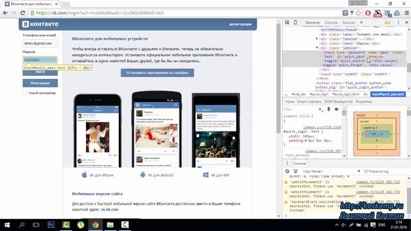The height and width of the screenshot is (231, 411).
Task: Open the VK для Android link
Action: point(160,175)
